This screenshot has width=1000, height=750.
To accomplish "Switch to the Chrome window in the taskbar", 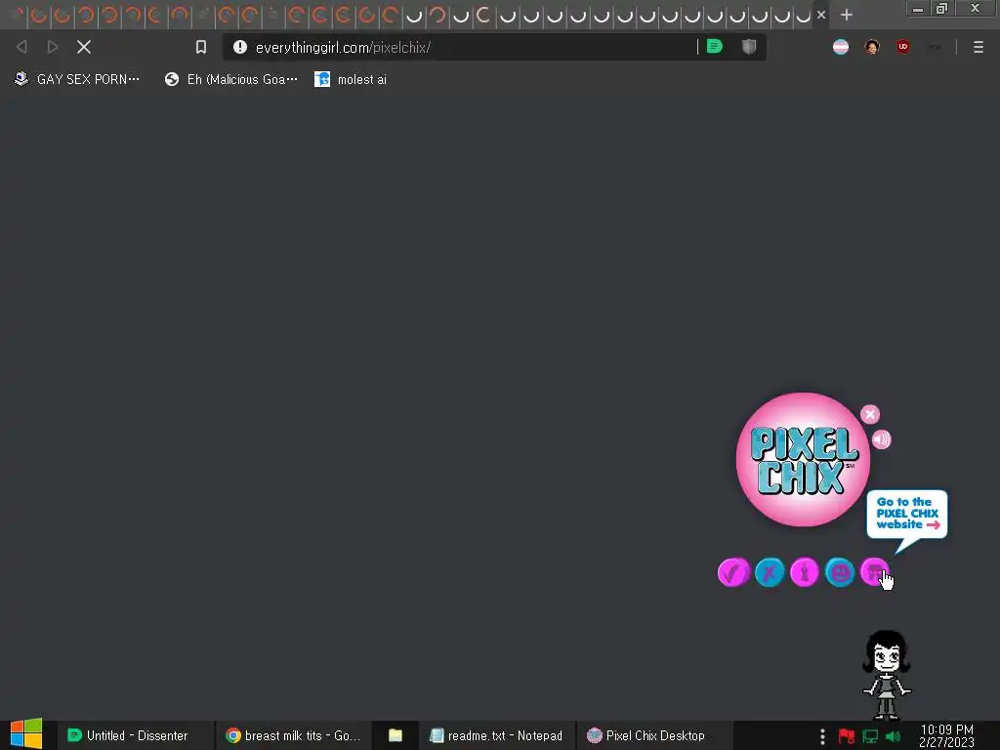I will click(292, 735).
